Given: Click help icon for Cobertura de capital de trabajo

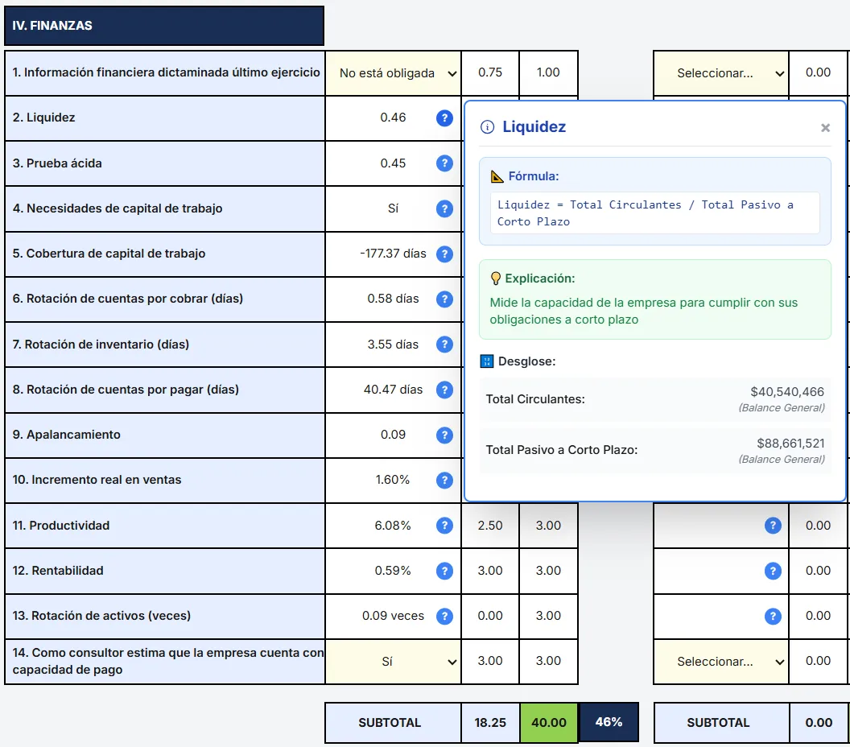Looking at the screenshot, I should tap(444, 254).
